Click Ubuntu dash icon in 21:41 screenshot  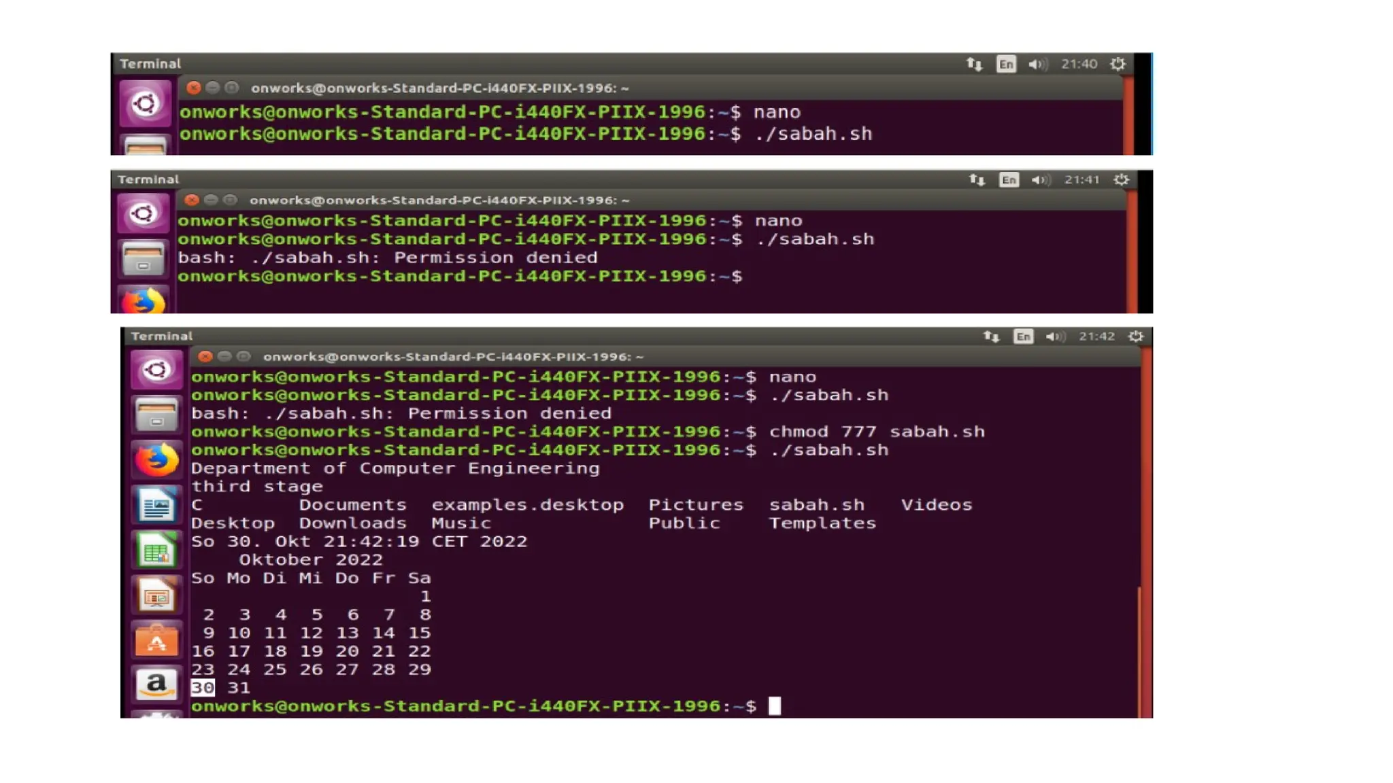tap(143, 214)
